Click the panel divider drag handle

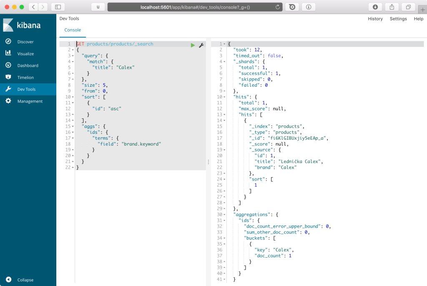coord(208,162)
